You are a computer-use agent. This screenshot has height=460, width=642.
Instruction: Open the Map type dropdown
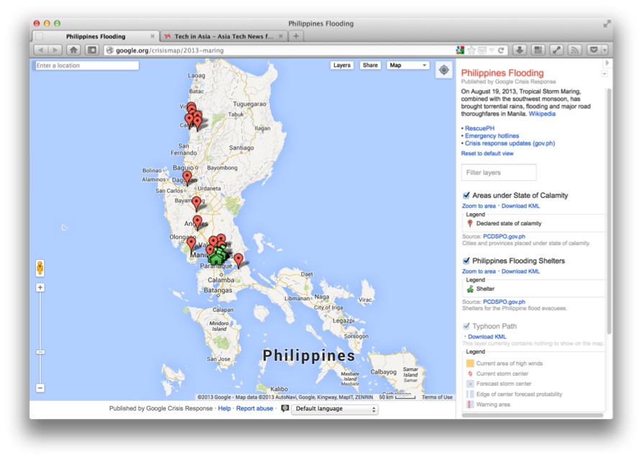[408, 65]
